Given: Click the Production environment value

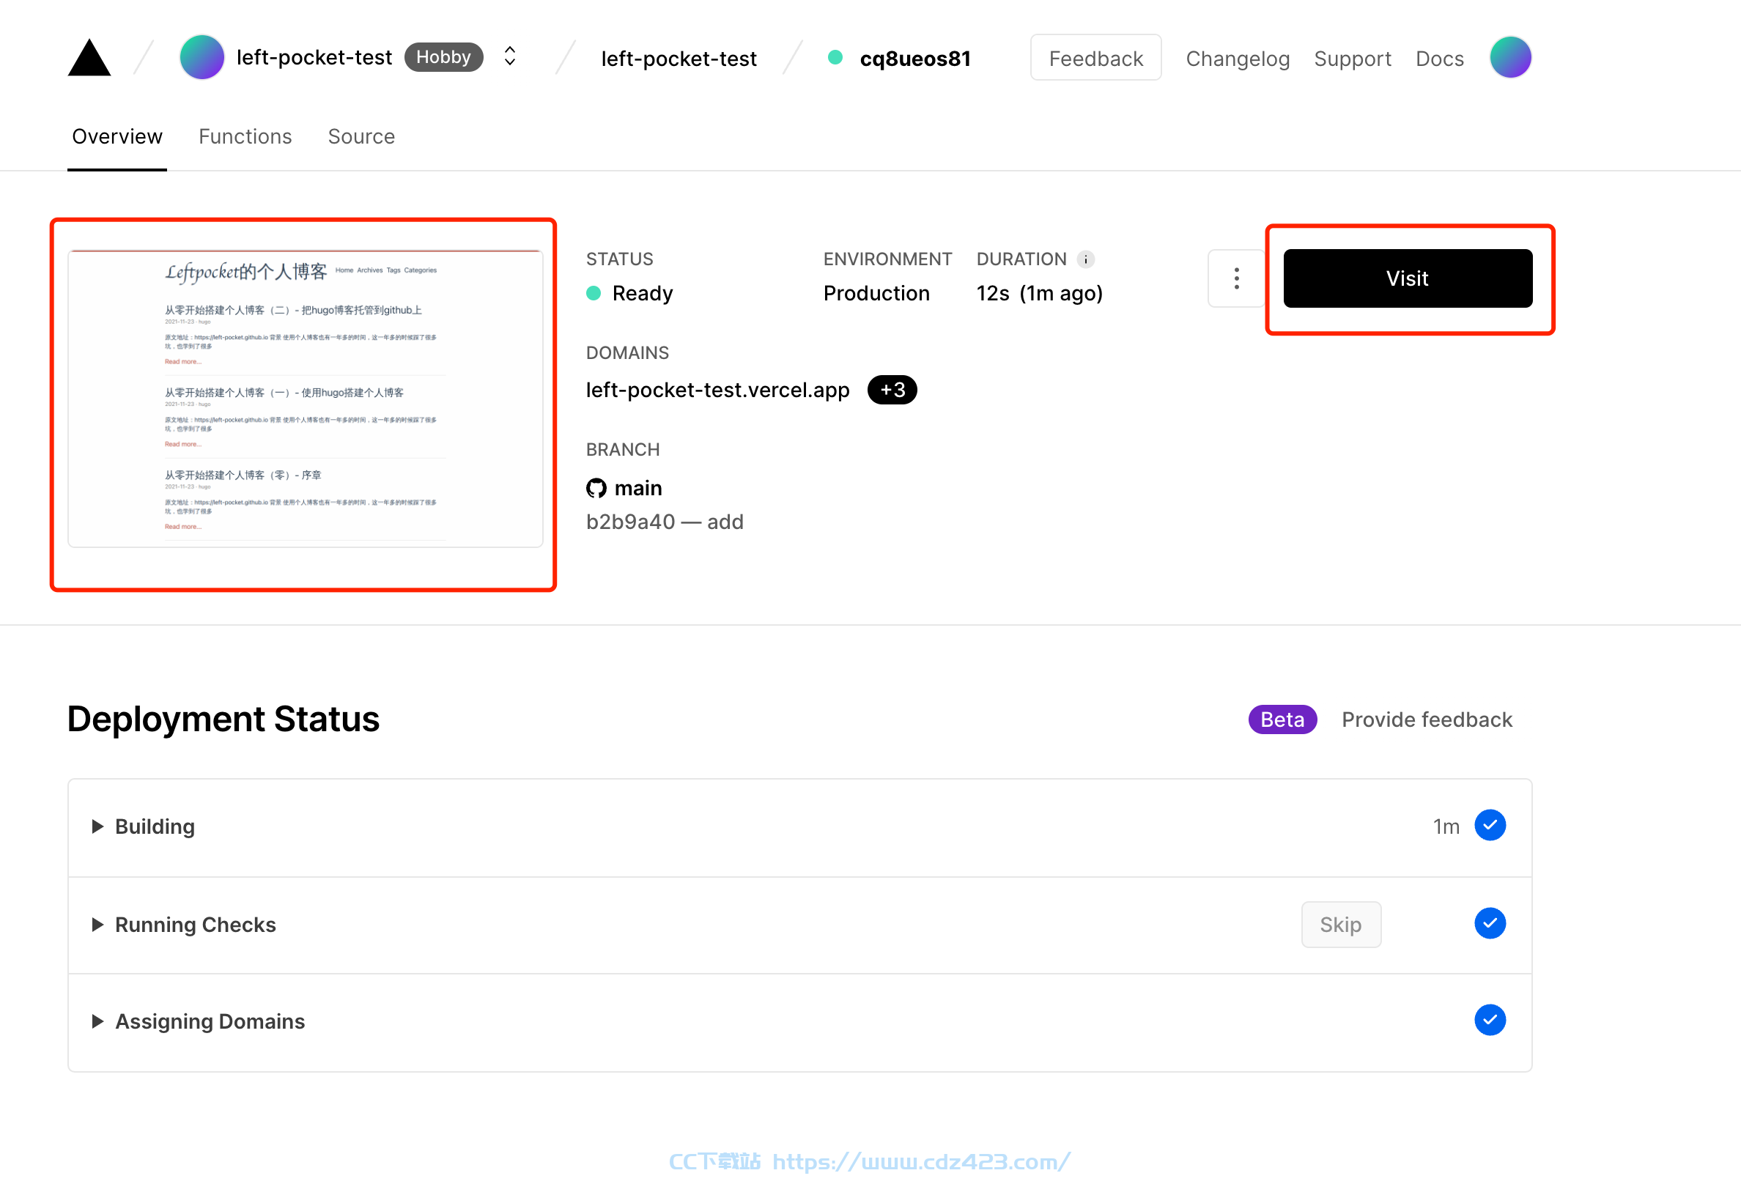Looking at the screenshot, I should [x=876, y=293].
